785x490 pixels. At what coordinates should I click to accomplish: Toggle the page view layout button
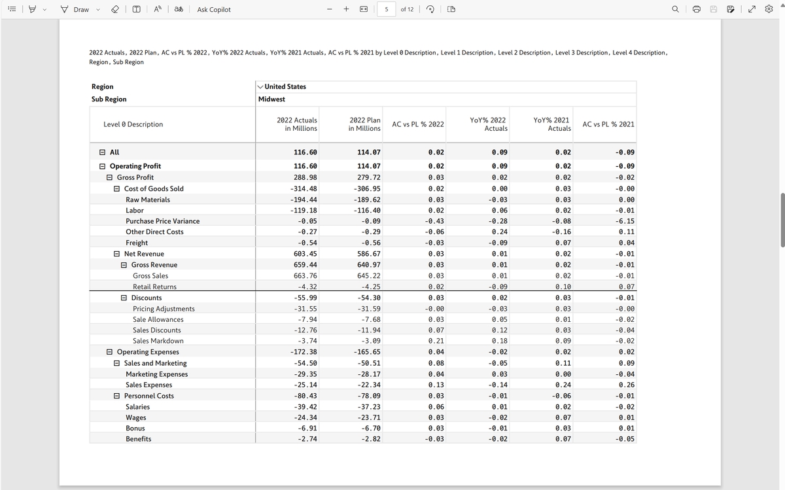pos(451,9)
